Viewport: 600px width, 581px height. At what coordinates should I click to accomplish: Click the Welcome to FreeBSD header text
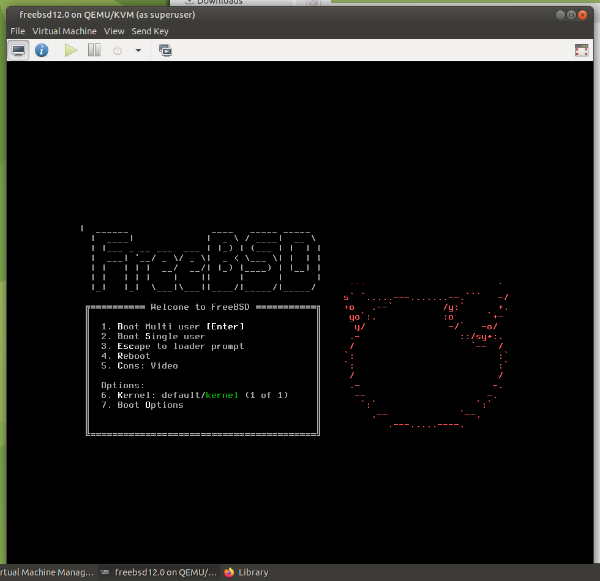coord(200,307)
